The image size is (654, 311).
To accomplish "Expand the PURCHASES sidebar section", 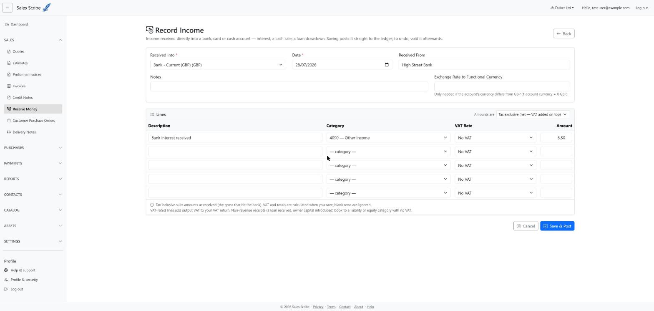I will tap(33, 148).
